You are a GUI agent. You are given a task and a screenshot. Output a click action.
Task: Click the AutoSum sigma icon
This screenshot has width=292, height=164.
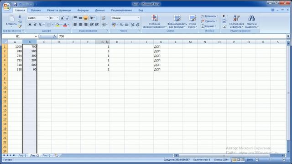[x=224, y=16]
